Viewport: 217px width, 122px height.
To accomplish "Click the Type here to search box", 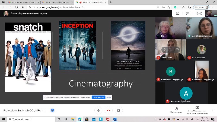I will (x=31, y=119).
